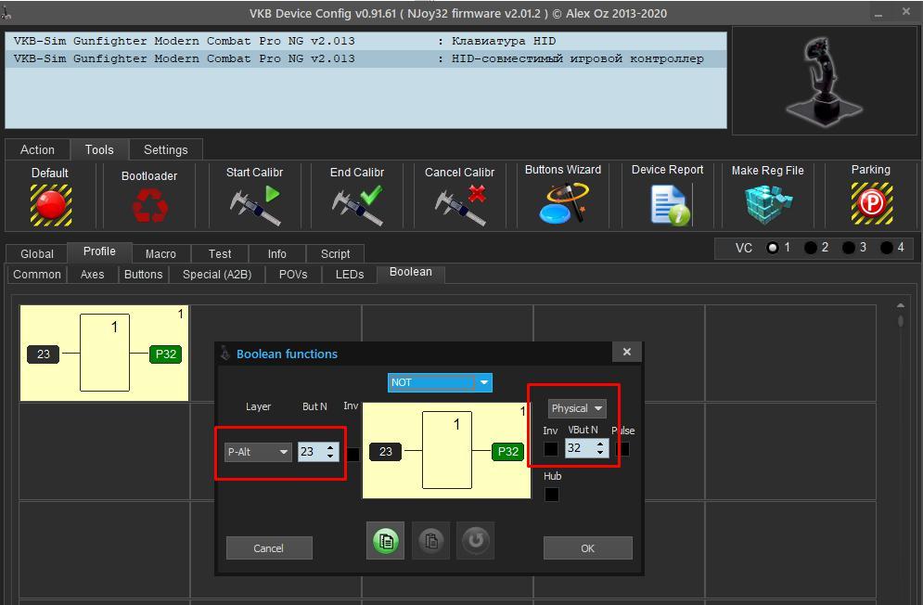Screen dimensions: 923x605
Task: Click the green copy icon in Boolean functions dialog
Action: click(386, 541)
